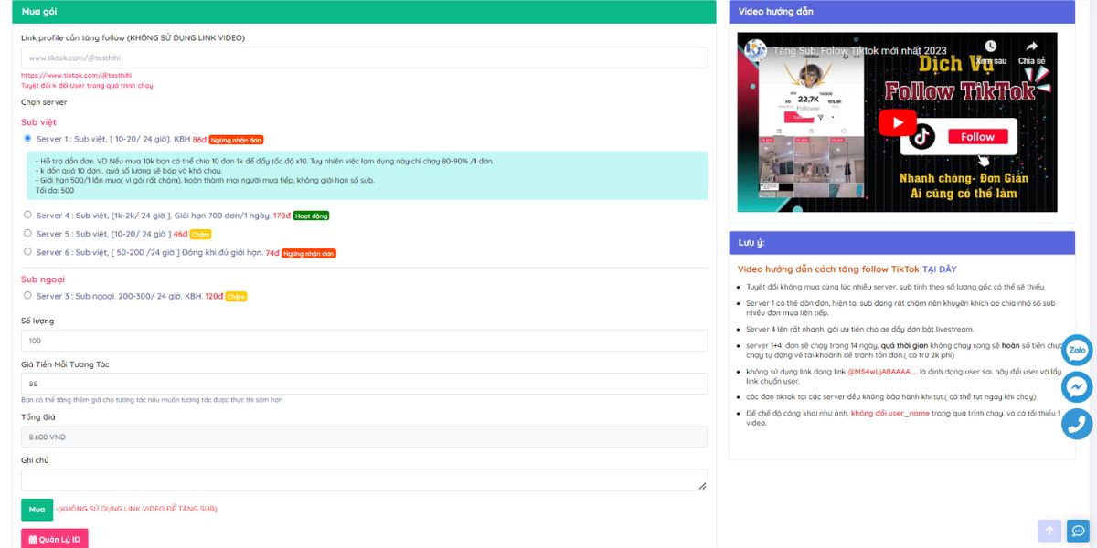
Task: Click the resize handle of the note textarea
Action: pos(702,486)
